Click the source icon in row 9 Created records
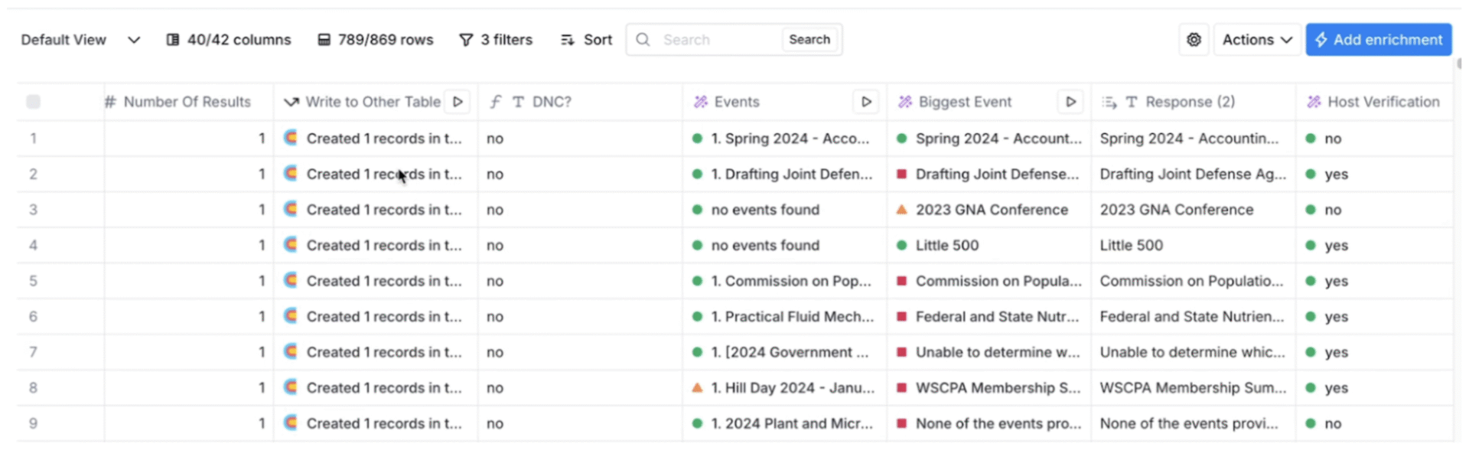Viewport: 1469px width, 457px height. tap(291, 423)
